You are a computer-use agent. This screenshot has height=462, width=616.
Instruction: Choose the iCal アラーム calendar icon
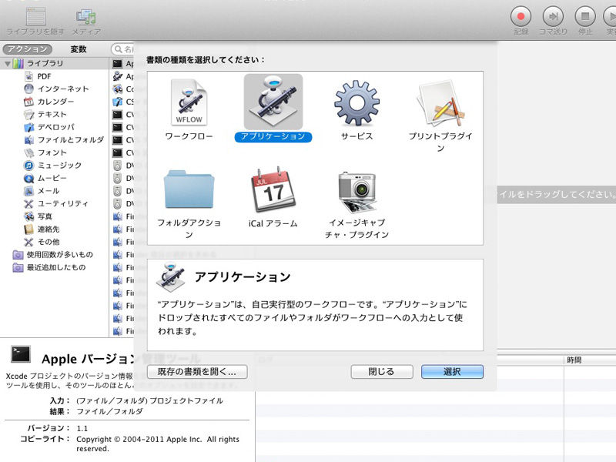[273, 191]
